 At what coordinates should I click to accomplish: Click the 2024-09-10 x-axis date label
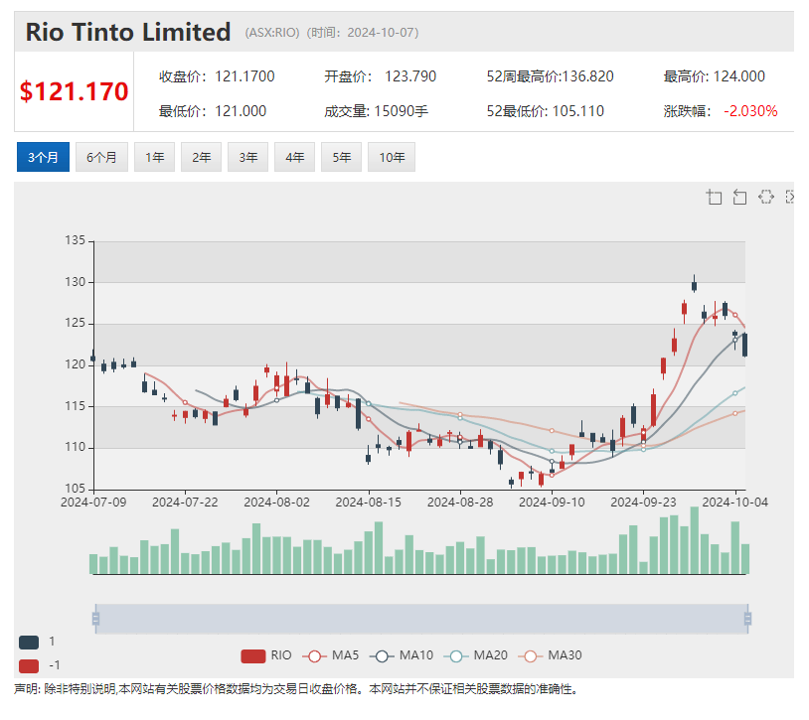click(552, 503)
